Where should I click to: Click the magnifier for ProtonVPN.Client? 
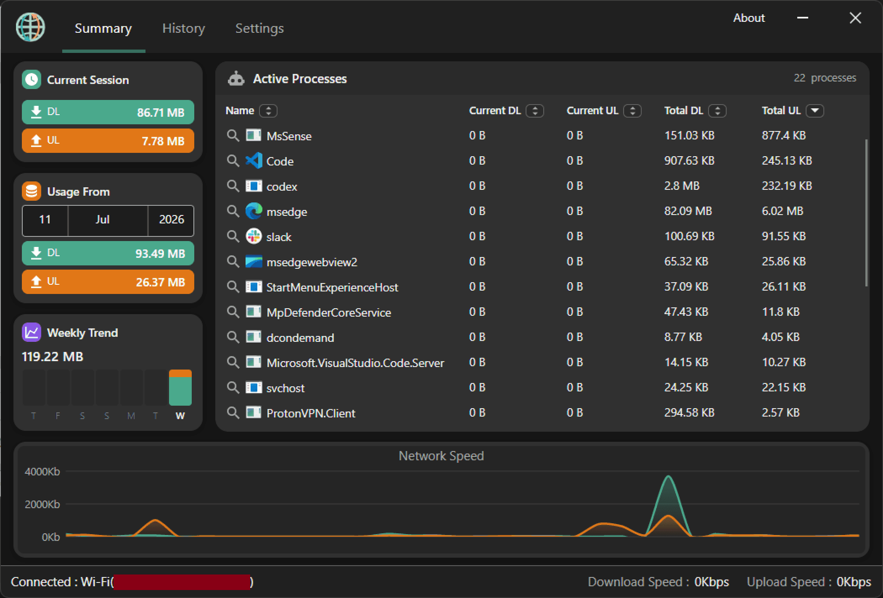233,412
